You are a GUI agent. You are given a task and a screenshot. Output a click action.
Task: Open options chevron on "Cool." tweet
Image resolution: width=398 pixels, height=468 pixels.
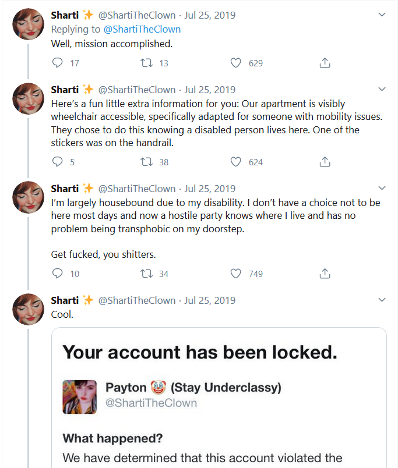382,299
